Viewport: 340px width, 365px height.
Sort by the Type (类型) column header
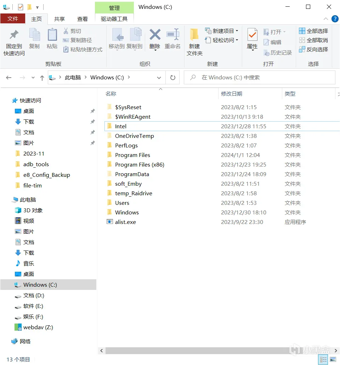tap(290, 94)
